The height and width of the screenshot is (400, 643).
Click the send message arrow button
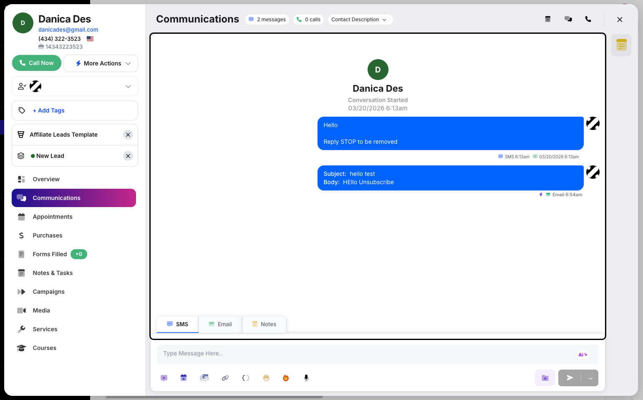(570, 378)
